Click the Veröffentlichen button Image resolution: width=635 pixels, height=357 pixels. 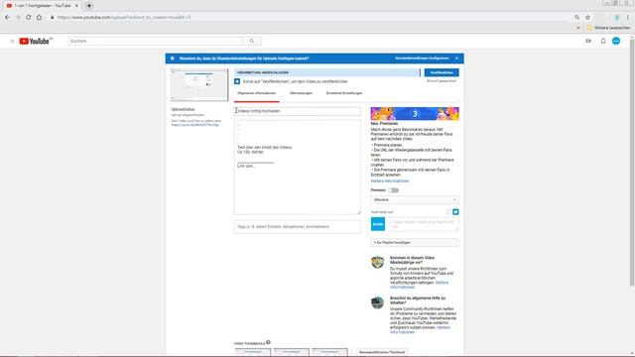click(x=442, y=72)
